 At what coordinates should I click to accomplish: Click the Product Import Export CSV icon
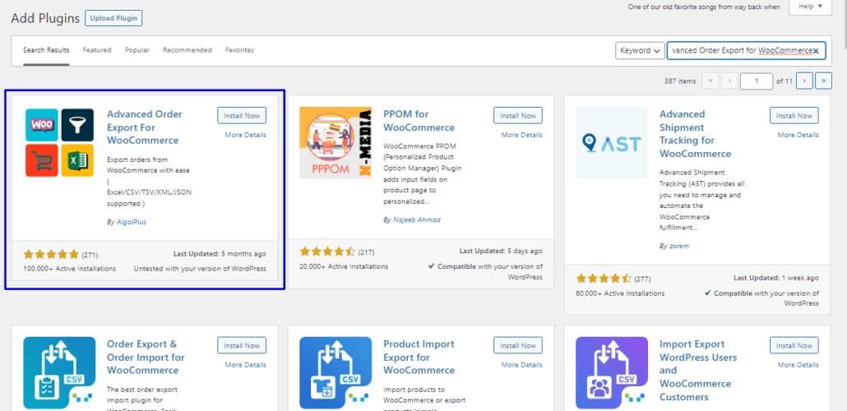click(x=336, y=373)
